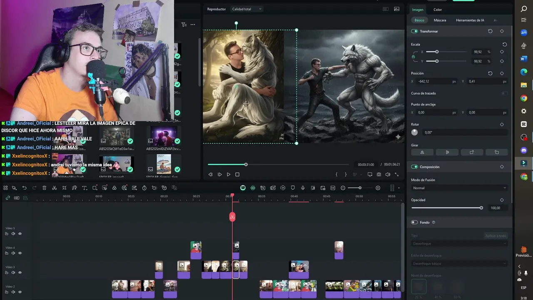Select the Crop tool in timeline toolbar
This screenshot has height=300, width=533.
coord(64,188)
